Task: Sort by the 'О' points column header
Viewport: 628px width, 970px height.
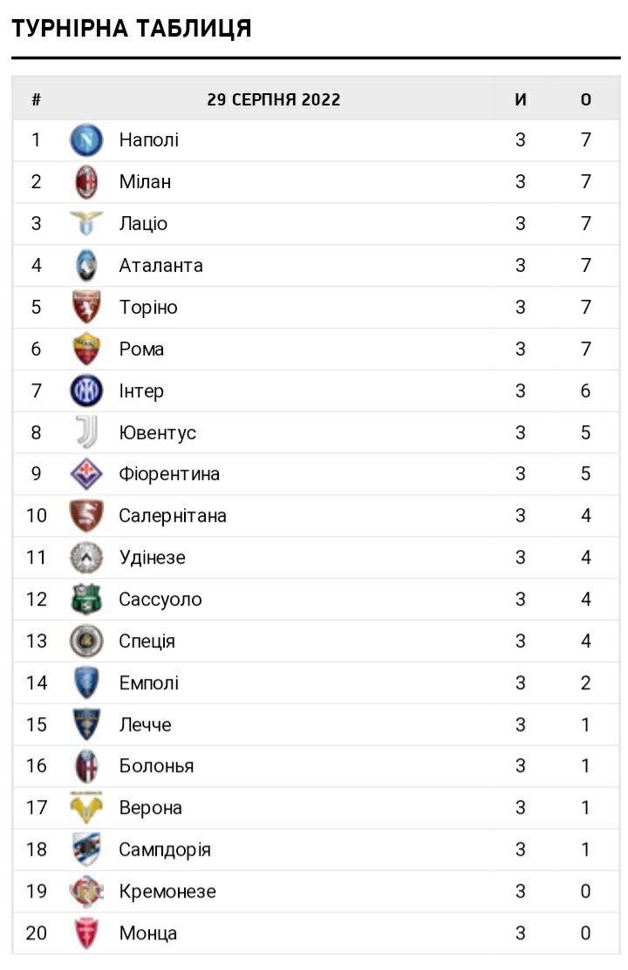Action: [x=586, y=99]
